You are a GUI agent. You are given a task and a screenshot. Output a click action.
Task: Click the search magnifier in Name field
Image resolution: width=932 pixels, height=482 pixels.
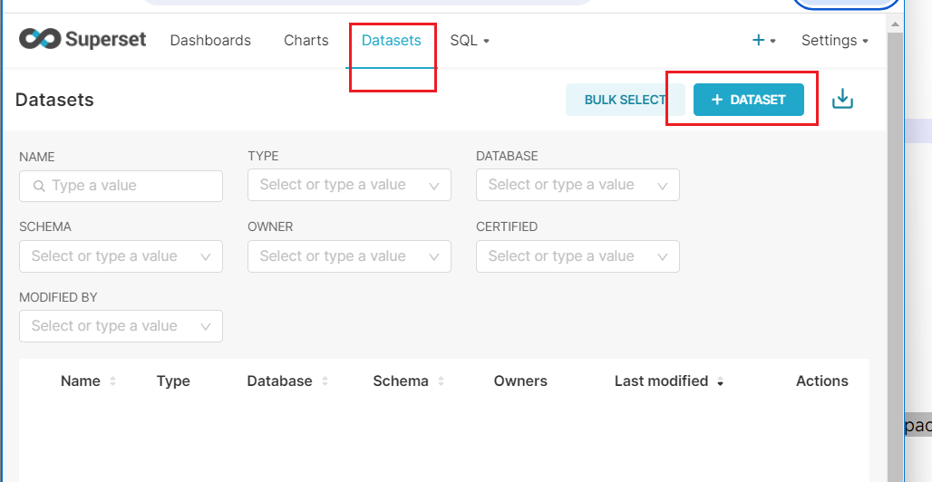click(39, 186)
